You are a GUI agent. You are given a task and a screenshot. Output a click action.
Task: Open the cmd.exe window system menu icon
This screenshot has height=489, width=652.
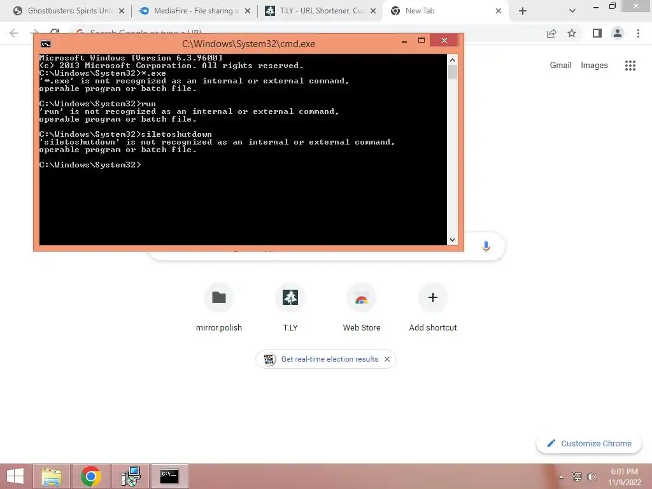point(46,44)
